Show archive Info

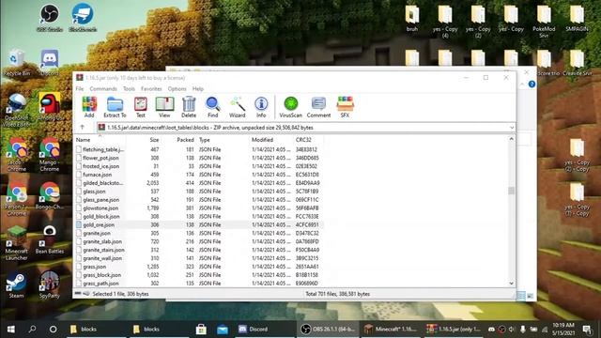pos(261,107)
